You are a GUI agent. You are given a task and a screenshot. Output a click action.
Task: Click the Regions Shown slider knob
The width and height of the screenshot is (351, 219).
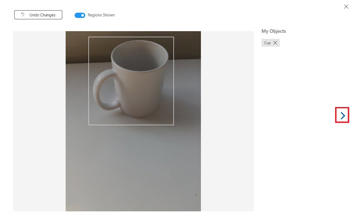tap(82, 15)
